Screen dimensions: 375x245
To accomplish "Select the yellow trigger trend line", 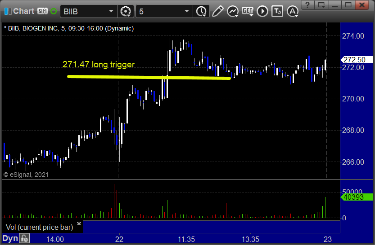I will (x=149, y=77).
